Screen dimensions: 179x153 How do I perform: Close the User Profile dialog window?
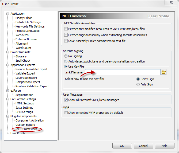pos(171,3)
